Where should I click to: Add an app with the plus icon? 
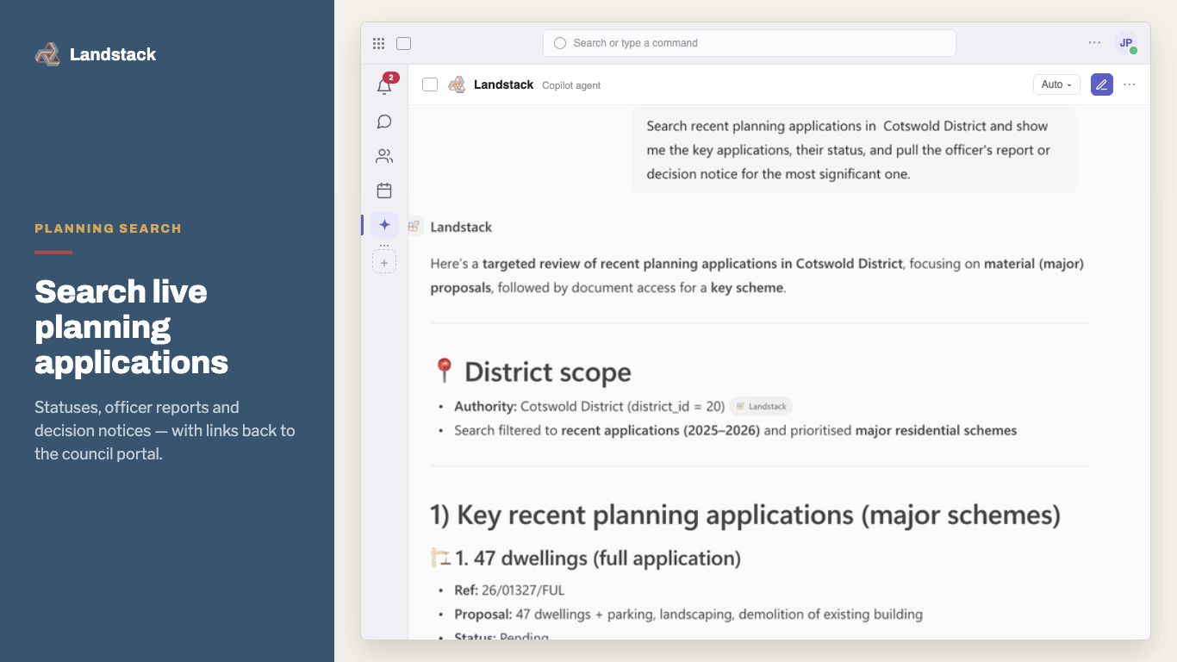384,262
